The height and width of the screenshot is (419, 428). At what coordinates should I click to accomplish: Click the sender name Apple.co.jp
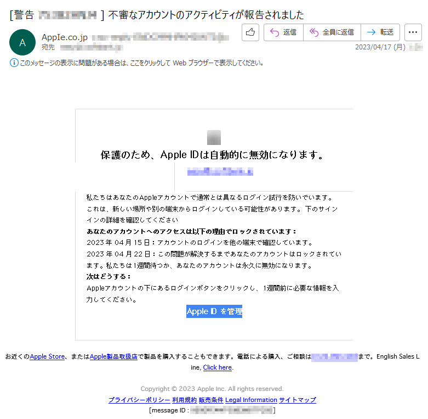[x=65, y=37]
